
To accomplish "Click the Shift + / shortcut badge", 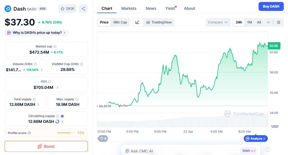I will pyautogui.click(x=249, y=151).
